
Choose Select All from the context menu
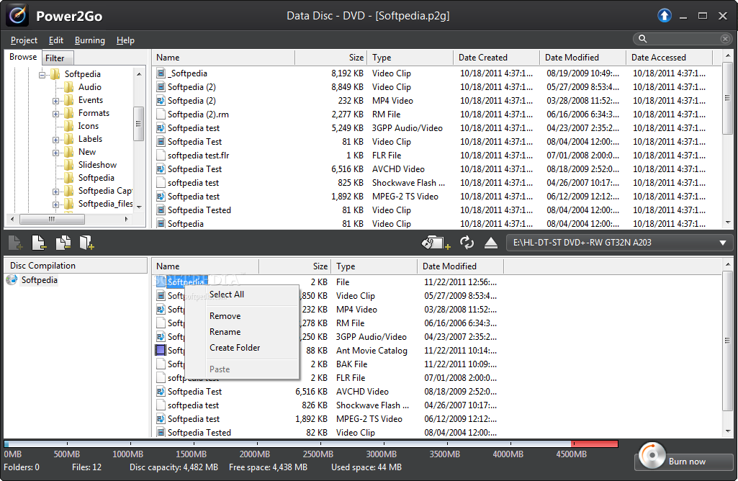[228, 295]
